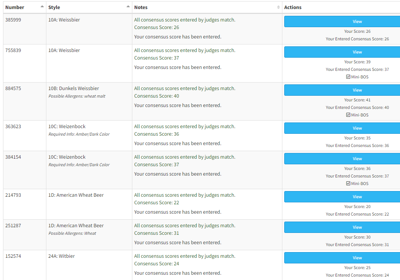The image size is (400, 280).
Task: Toggle Mini-BOS checkbox for entry 884575
Action: click(348, 115)
